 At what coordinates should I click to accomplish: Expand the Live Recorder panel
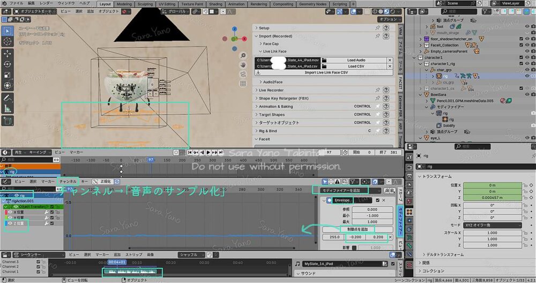(x=271, y=90)
